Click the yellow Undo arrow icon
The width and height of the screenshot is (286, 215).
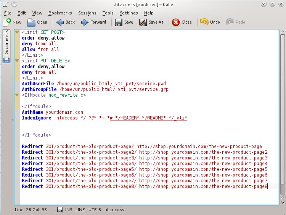204,22
